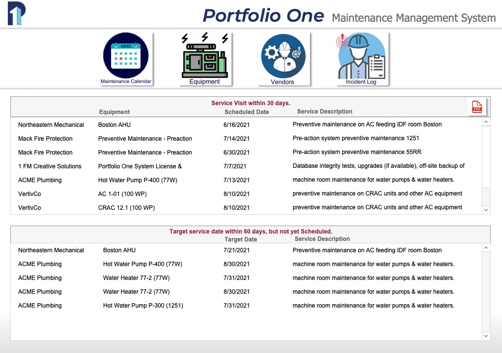This screenshot has height=353, width=502.
Task: Click up arrow in Target service list
Action: (x=486, y=248)
